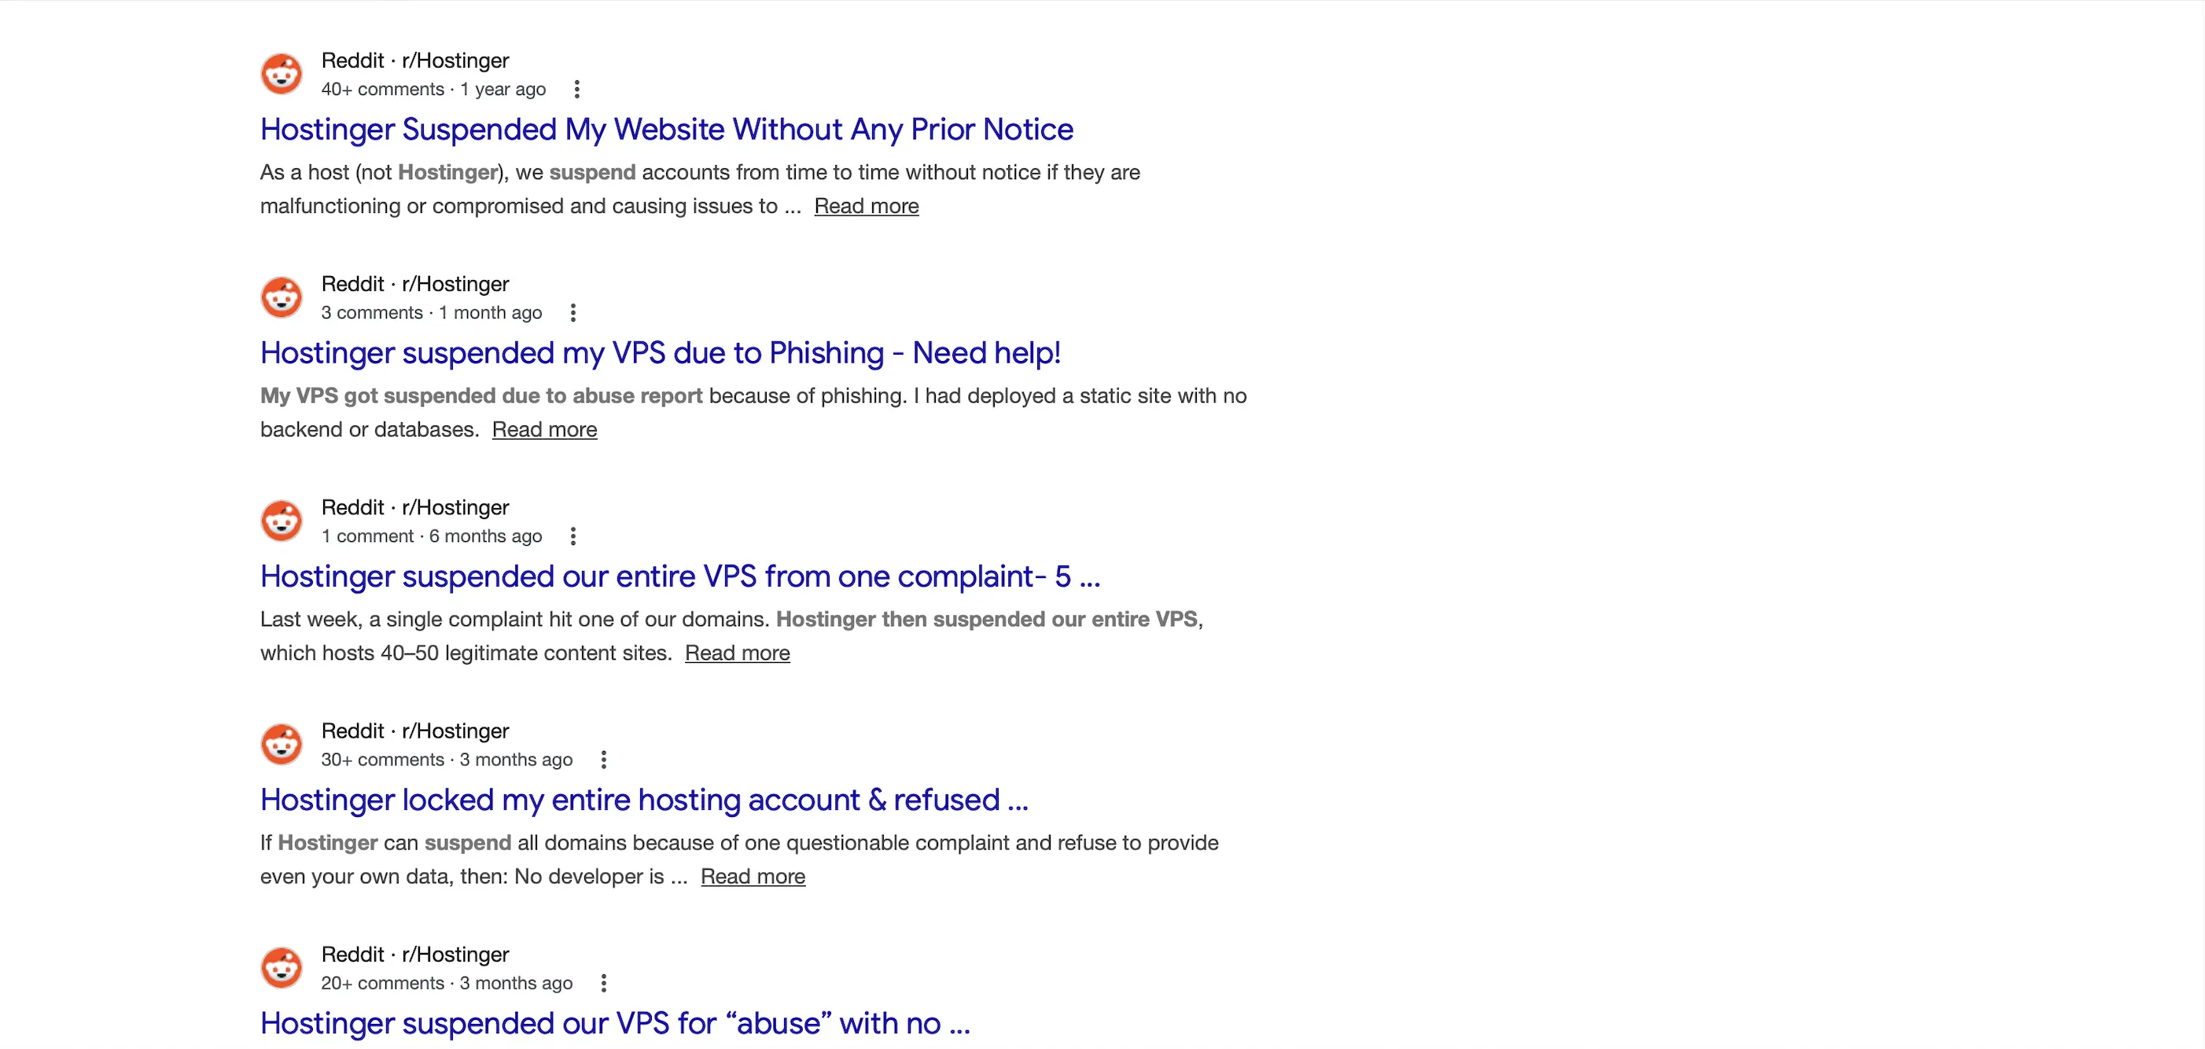
Task: Click the Reddit logo of the last 'abuse' result
Action: pyautogui.click(x=282, y=968)
